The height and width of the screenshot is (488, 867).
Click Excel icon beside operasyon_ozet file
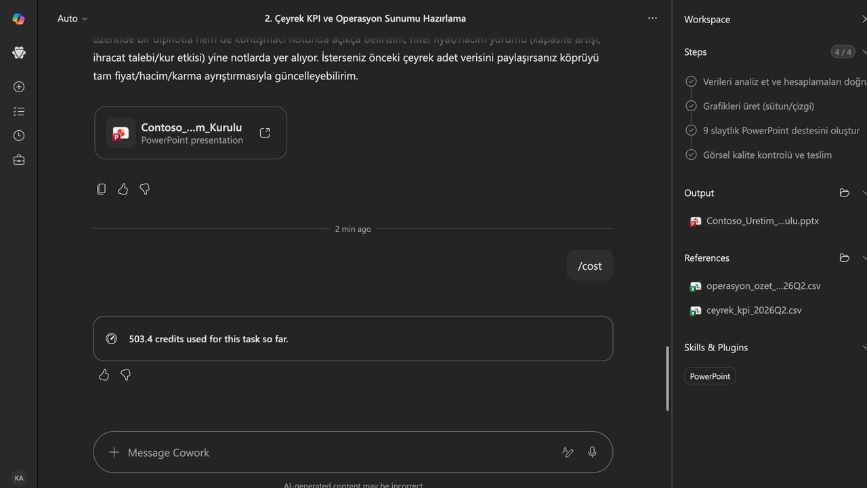pos(695,287)
